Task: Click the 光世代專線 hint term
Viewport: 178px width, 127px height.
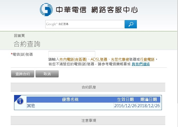Action: [x=120, y=59]
